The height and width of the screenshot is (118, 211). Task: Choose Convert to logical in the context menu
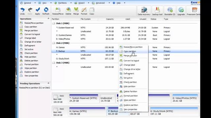[x=133, y=61]
